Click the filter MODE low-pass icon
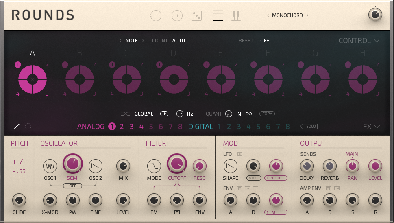 154,166
